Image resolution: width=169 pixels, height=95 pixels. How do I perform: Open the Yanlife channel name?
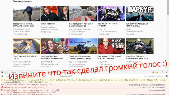(x=129, y=29)
